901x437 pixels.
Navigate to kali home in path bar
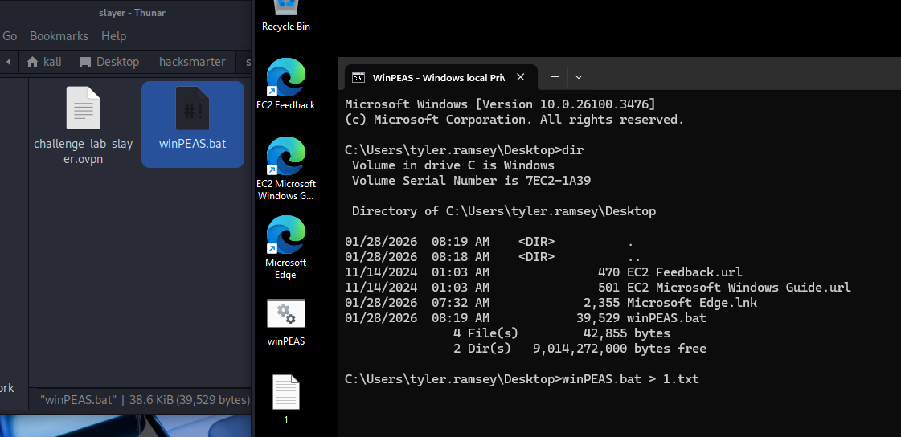tap(44, 62)
